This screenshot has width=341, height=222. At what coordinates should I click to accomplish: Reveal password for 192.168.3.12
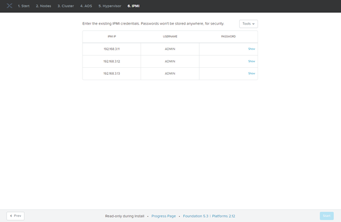click(251, 61)
